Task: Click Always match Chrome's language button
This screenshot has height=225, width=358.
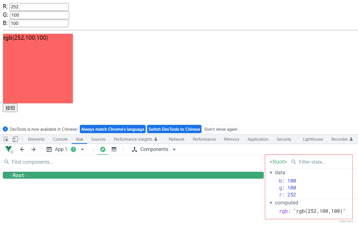Action: (113, 129)
